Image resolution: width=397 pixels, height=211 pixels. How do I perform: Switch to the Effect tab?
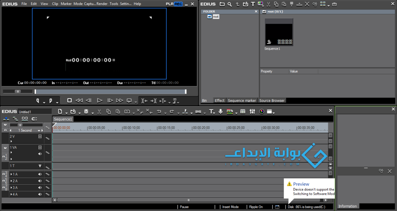tap(219, 100)
